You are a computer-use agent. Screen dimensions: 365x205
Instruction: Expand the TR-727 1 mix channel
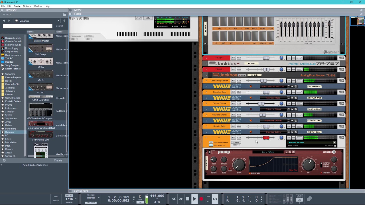(x=206, y=58)
